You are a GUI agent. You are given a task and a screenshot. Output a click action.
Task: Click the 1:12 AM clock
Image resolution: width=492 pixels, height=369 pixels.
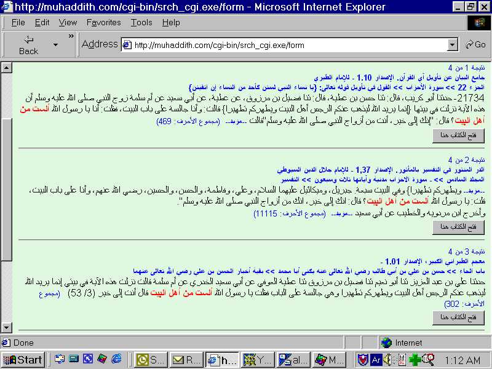(x=463, y=360)
